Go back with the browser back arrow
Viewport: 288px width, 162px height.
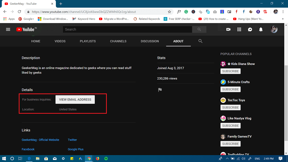click(x=5, y=12)
